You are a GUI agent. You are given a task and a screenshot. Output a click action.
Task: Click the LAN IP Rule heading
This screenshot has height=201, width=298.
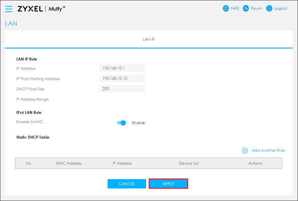coord(27,59)
